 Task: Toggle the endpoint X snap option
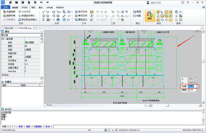tap(158, 12)
